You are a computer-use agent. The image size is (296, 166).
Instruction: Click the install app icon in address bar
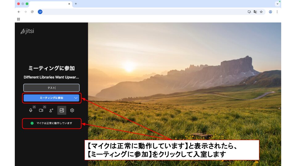249,12
